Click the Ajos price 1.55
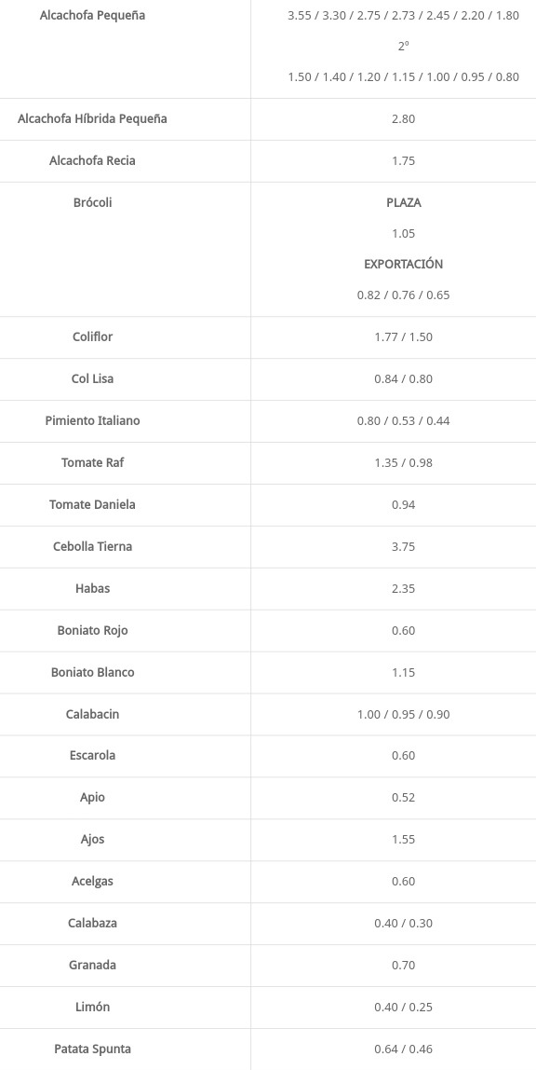This screenshot has width=536, height=1070. [403, 840]
